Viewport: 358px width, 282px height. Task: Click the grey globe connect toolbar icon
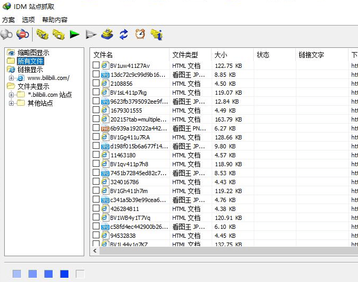(6, 34)
